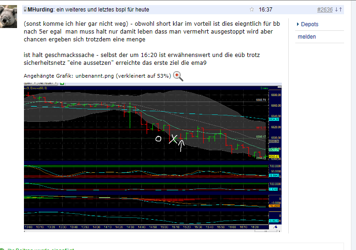Viewport: 356px width, 250px height.
Task: Jump up with the up arrow
Action: (340, 10)
